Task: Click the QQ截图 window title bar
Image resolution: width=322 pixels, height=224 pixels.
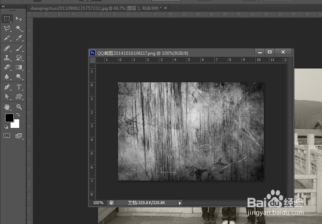Action: point(171,53)
